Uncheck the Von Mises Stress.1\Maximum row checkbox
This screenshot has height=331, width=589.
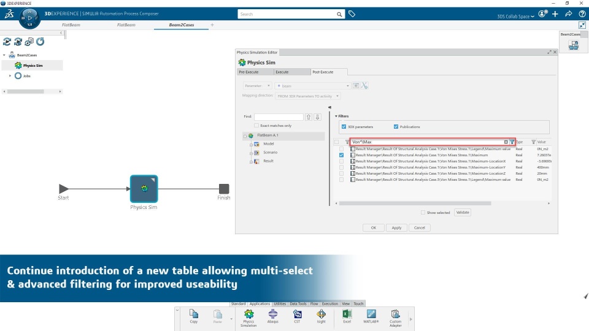point(342,155)
